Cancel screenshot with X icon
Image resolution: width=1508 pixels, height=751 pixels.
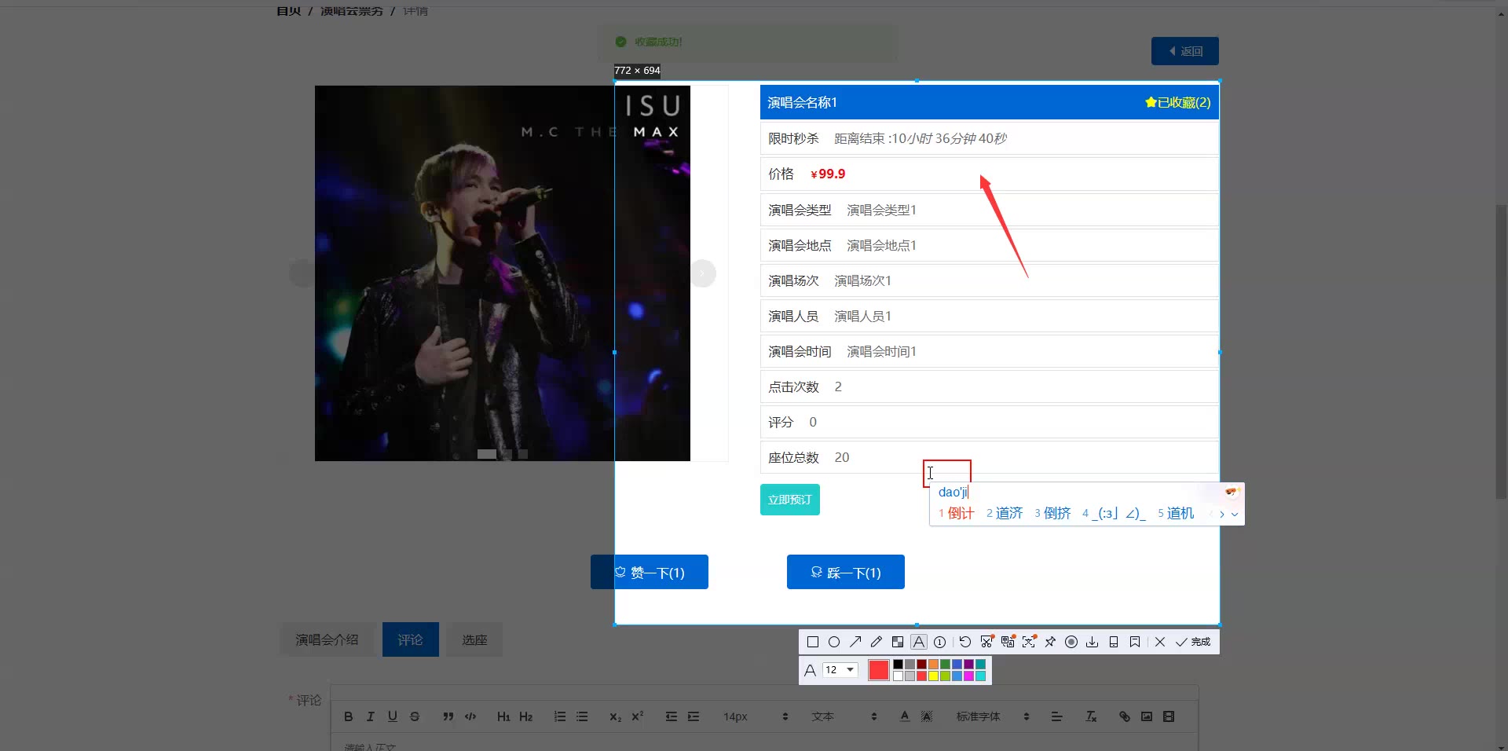(1160, 642)
